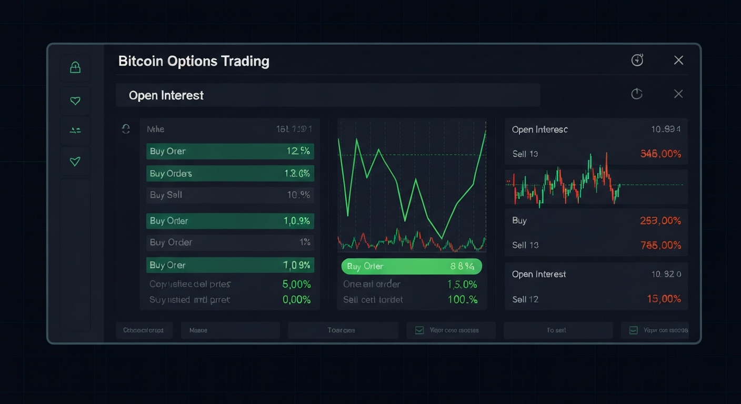Select the Sell 12 row showing 15,00%
The height and width of the screenshot is (404, 741).
596,299
